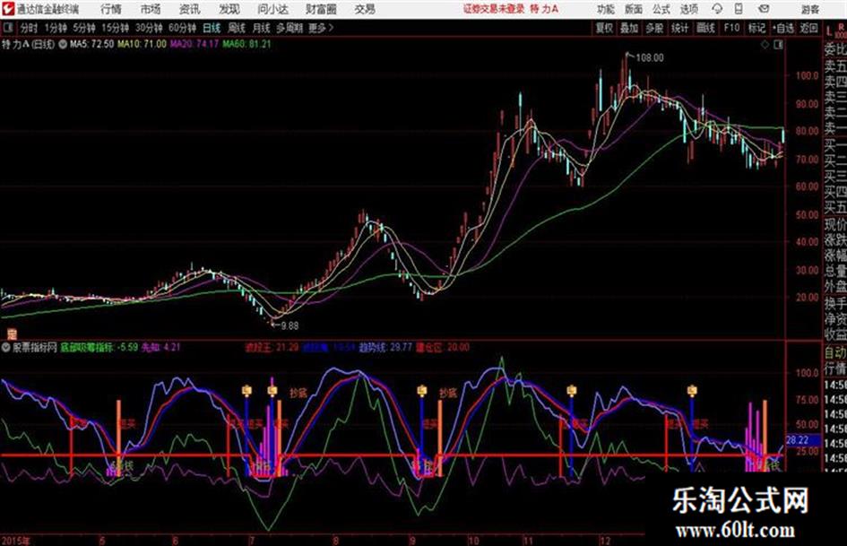
Task: Open the F10 company info button
Action: 731,28
